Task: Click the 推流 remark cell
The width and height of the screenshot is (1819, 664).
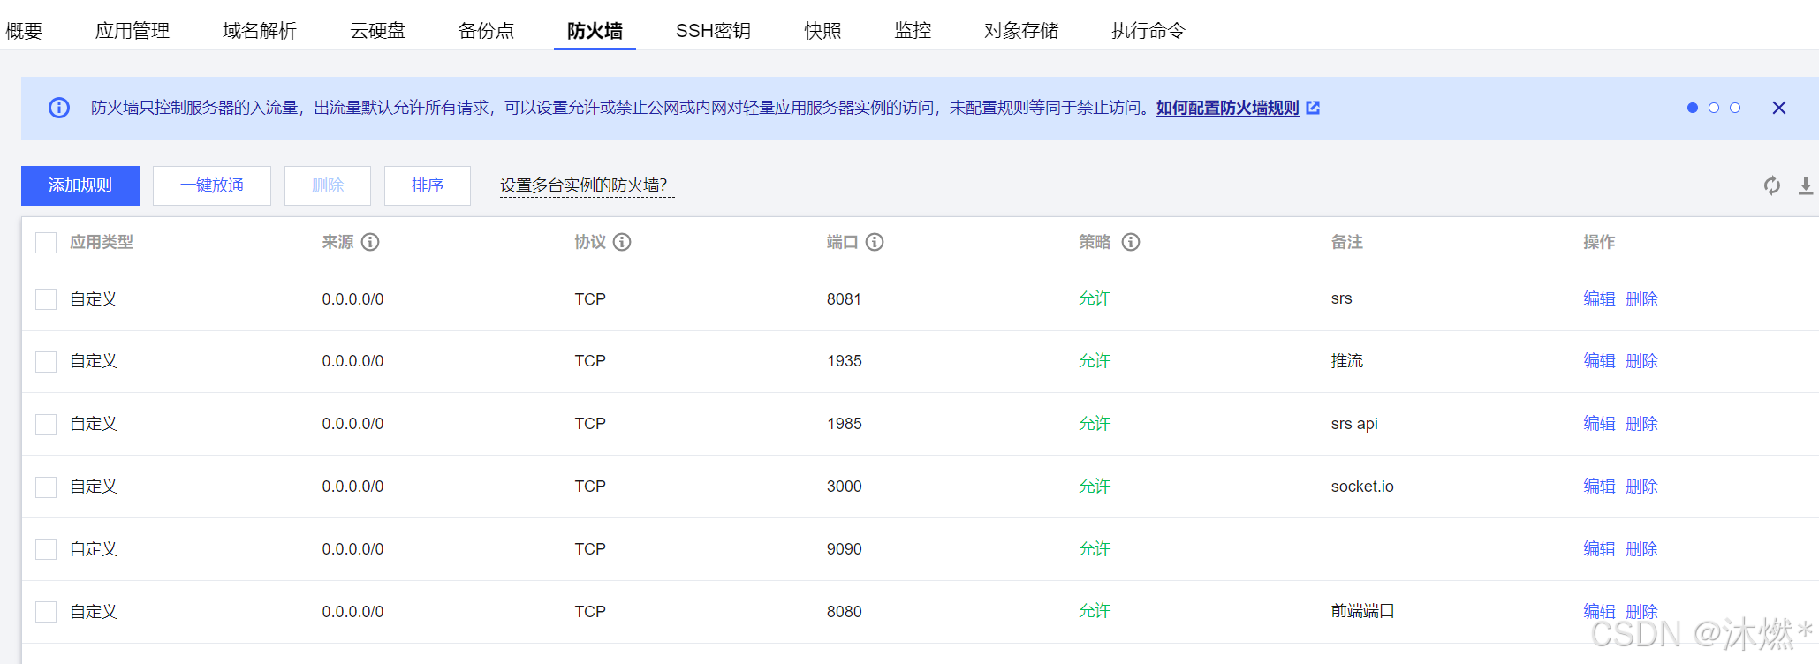Action: [x=1347, y=361]
